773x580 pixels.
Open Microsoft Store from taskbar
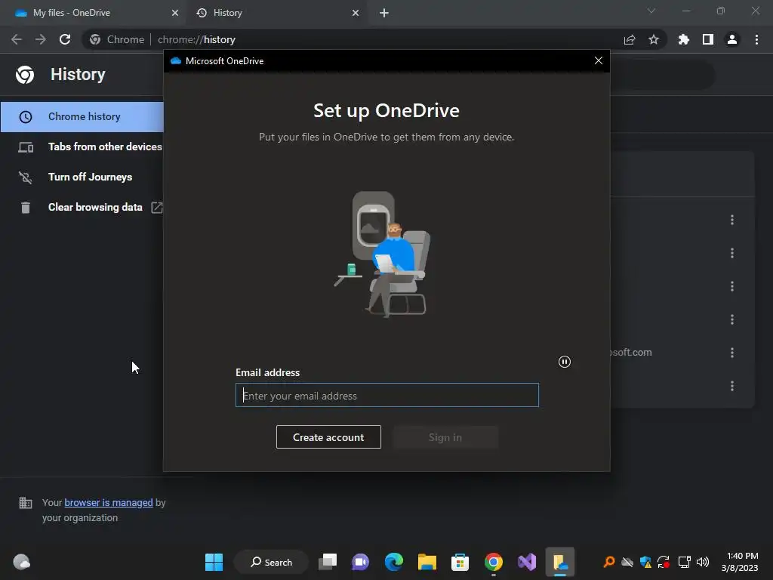point(460,562)
